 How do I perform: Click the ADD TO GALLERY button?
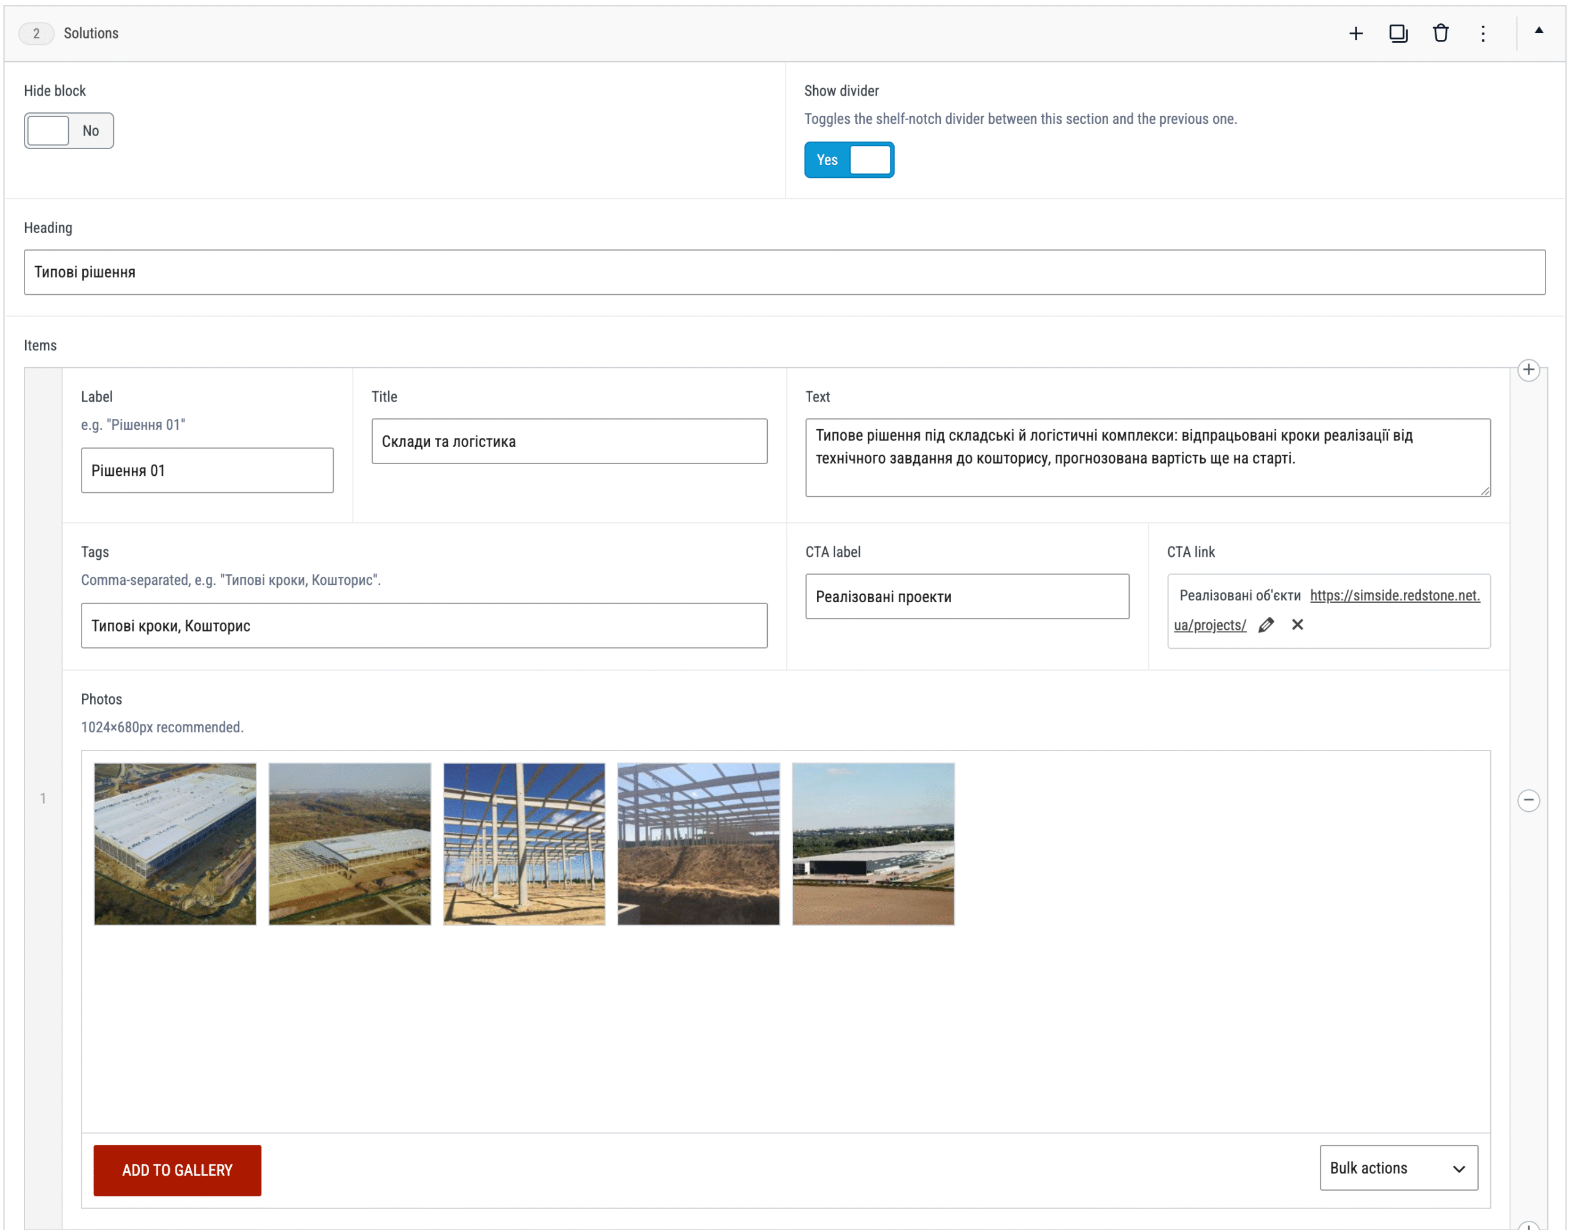coord(177,1171)
